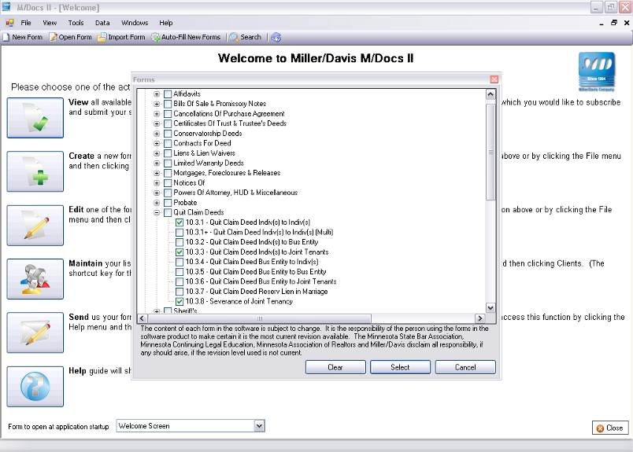This screenshot has width=633, height=452.
Task: Restore the inner Welcome document window
Action: click(x=614, y=23)
